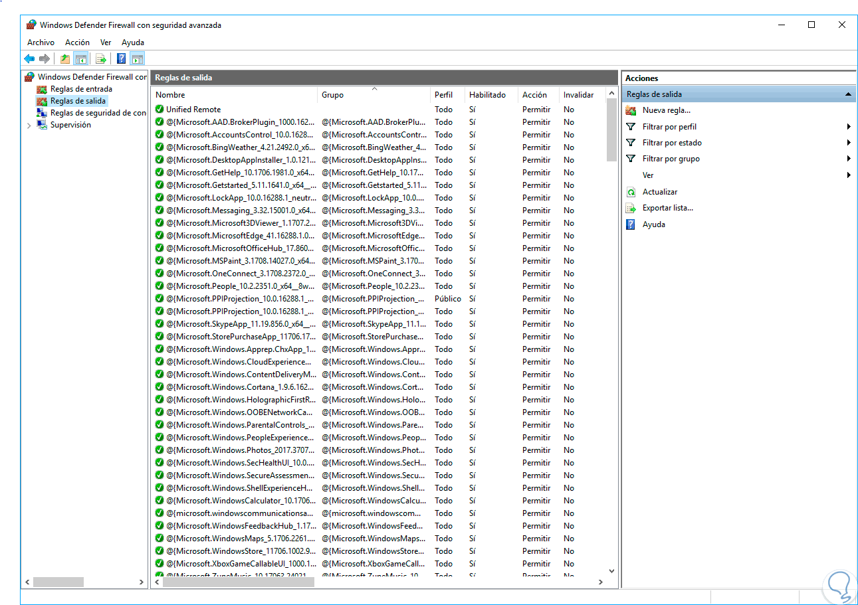Click the Público profile cell
The width and height of the screenshot is (858, 605).
(x=448, y=298)
